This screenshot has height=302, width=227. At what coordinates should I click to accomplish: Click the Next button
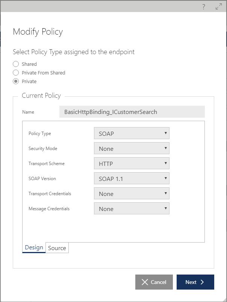tap(195, 282)
